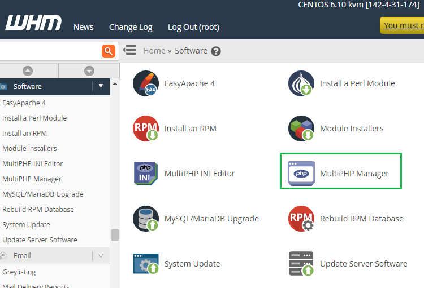
Task: Log out of root account
Action: click(x=193, y=27)
